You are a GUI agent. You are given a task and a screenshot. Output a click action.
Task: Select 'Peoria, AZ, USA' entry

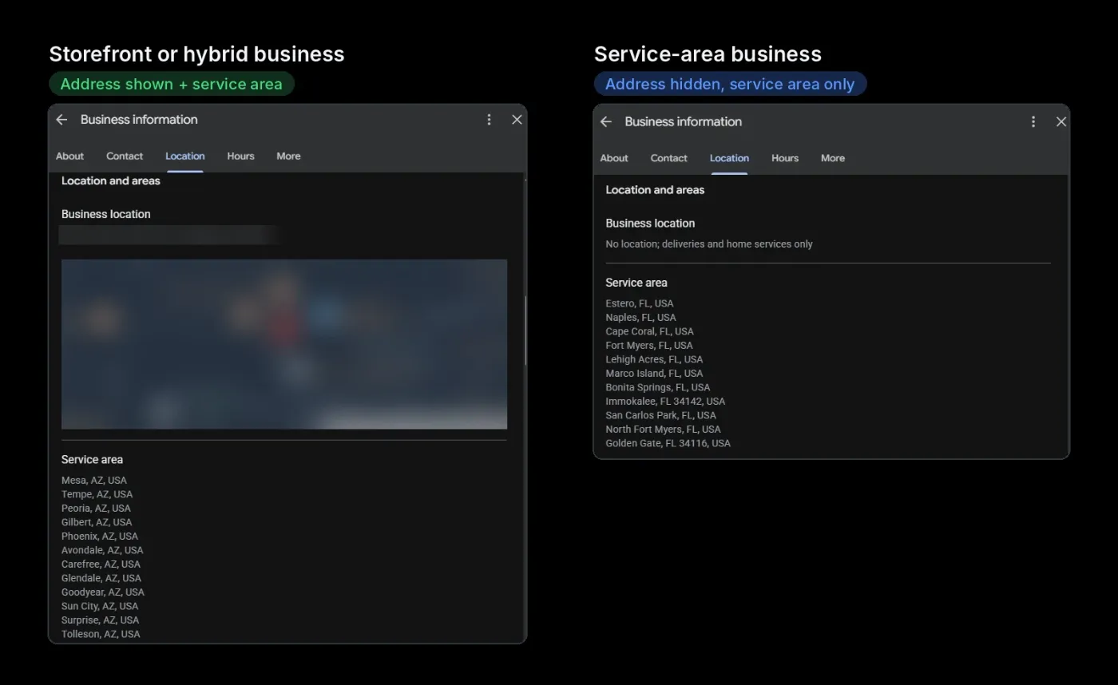96,509
